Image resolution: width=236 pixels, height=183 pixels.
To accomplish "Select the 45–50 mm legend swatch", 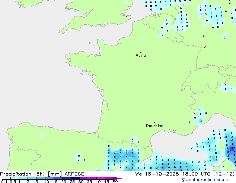I will point(109,178).
